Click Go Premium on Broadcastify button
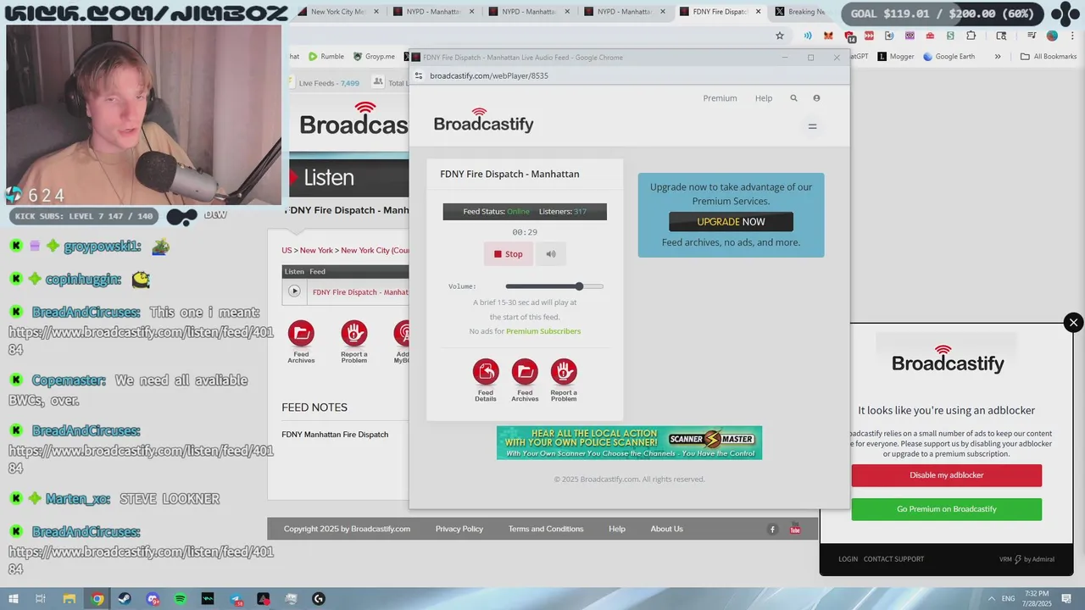The width and height of the screenshot is (1085, 610). [x=947, y=509]
